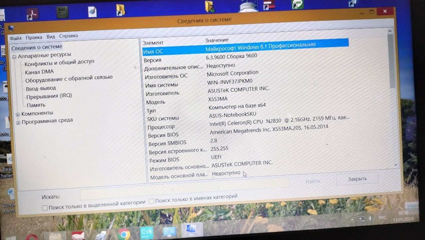
Task: Select the Память tree item
Action: [36, 105]
